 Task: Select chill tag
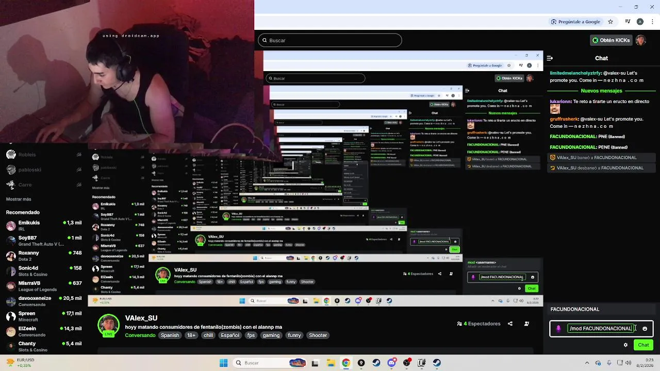(208, 335)
